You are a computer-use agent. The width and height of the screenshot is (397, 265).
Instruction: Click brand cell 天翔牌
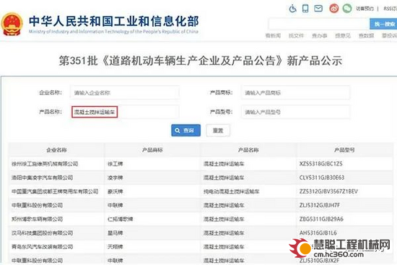115,246
